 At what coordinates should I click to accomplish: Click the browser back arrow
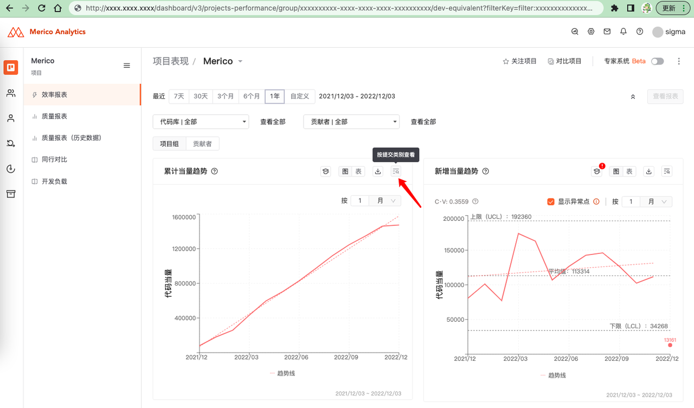pos(9,8)
